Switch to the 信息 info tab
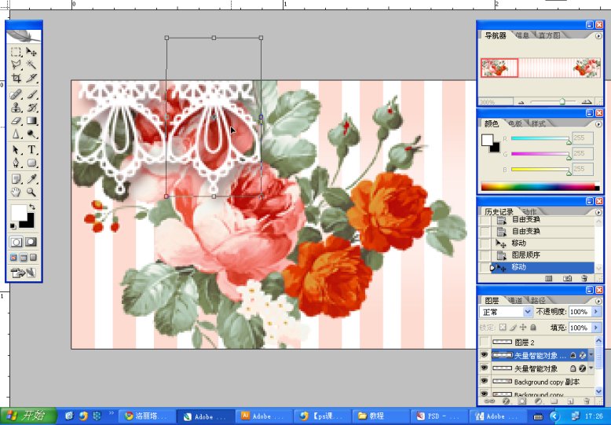This screenshot has height=425, width=611. point(522,35)
